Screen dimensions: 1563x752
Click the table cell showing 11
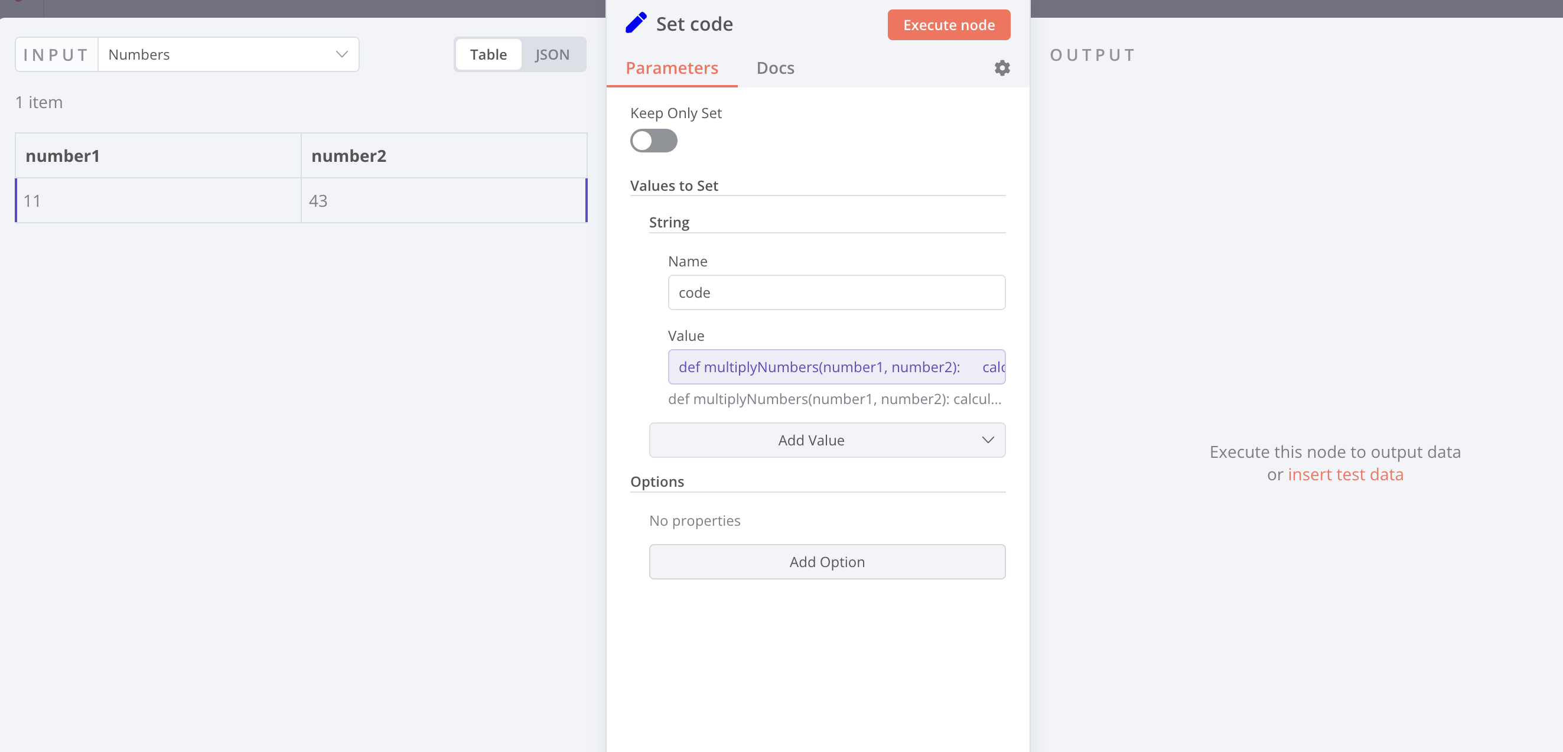coord(158,201)
